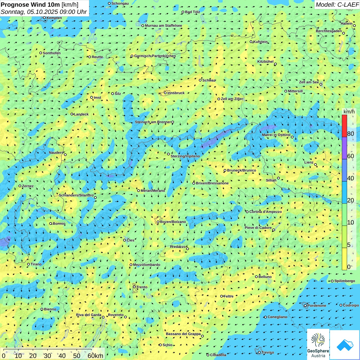Click the Schwaz city marker
The height and width of the screenshot is (360, 360).
coord(200,80)
